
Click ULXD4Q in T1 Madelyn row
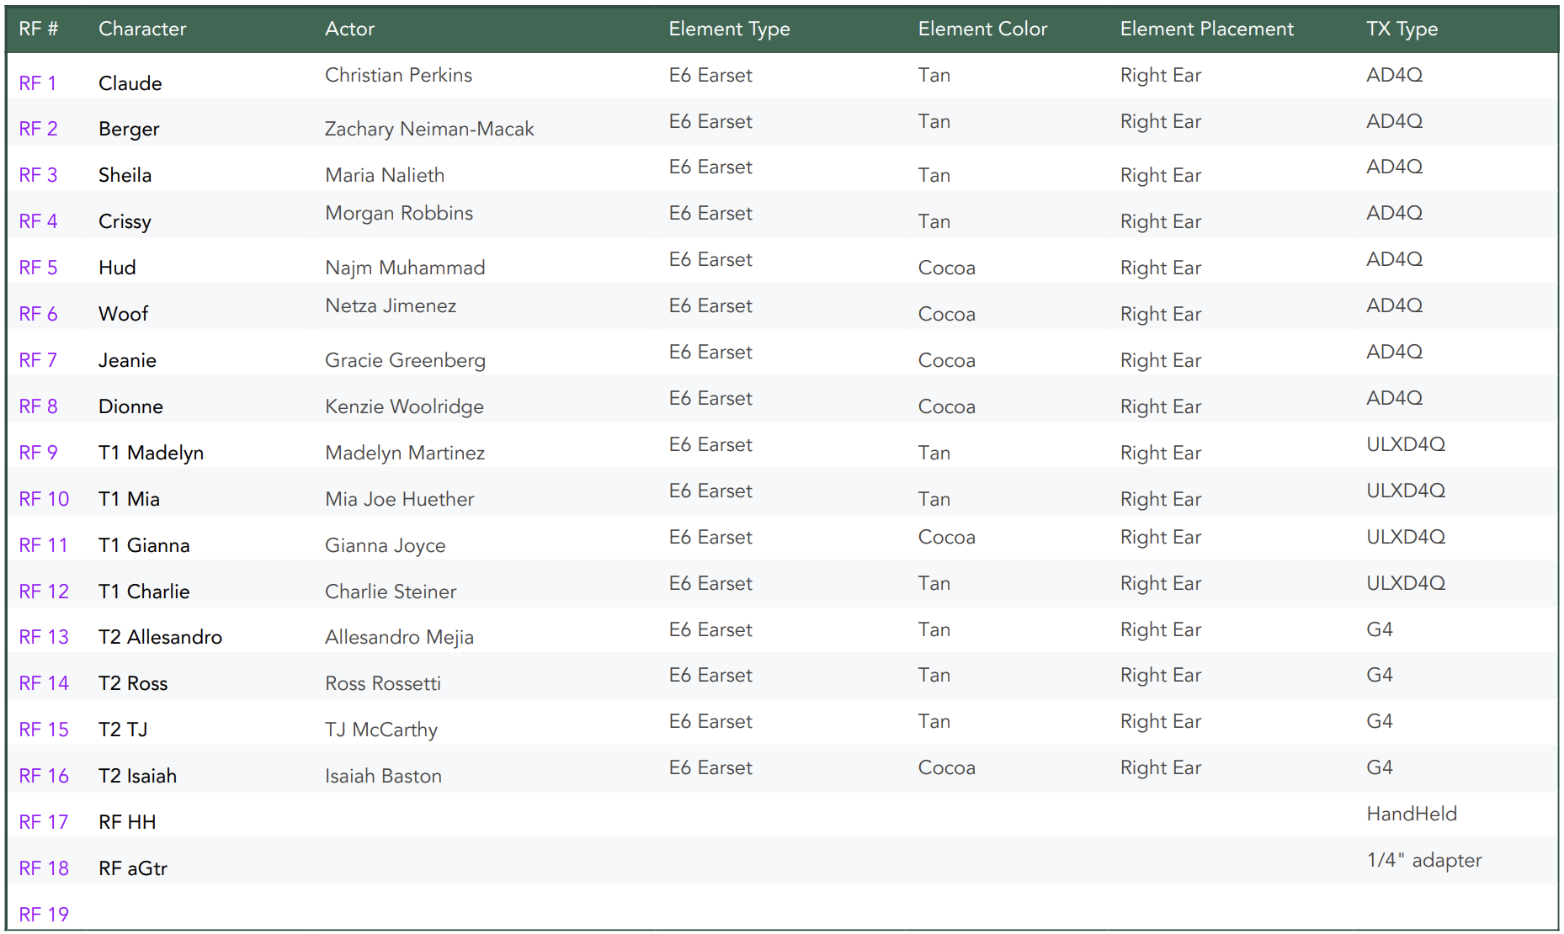coord(1405,444)
